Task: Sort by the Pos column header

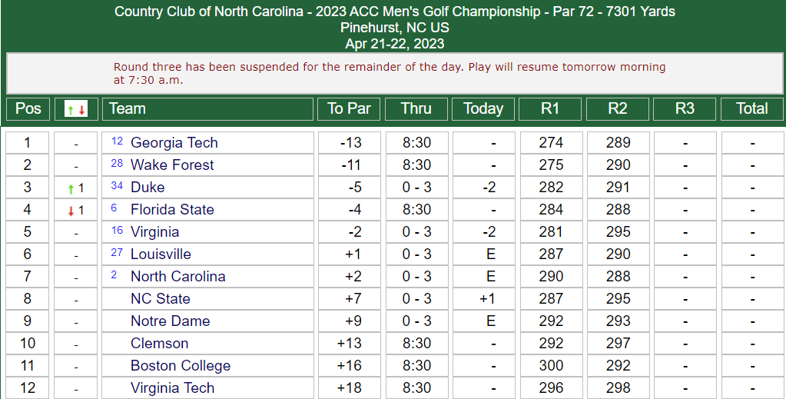Action: [28, 109]
